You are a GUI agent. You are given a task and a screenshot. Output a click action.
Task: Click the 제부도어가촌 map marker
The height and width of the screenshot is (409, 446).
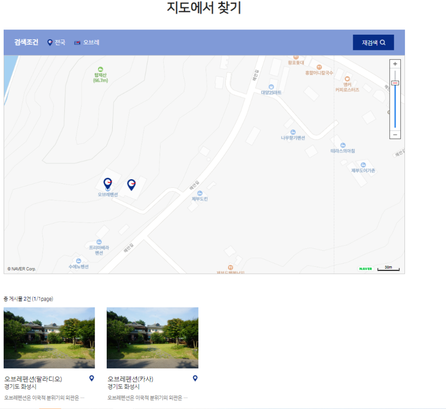(x=363, y=165)
